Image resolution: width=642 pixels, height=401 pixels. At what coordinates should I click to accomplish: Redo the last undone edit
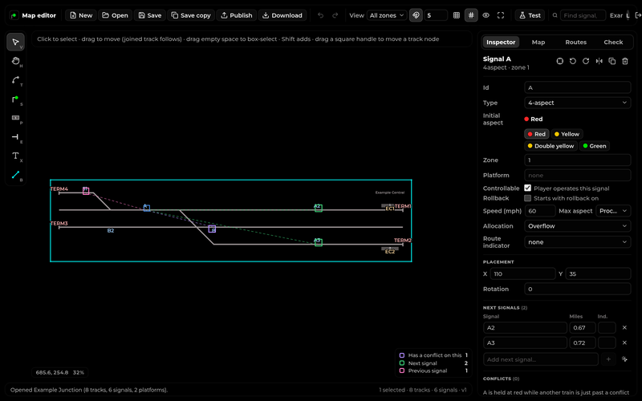coord(335,15)
